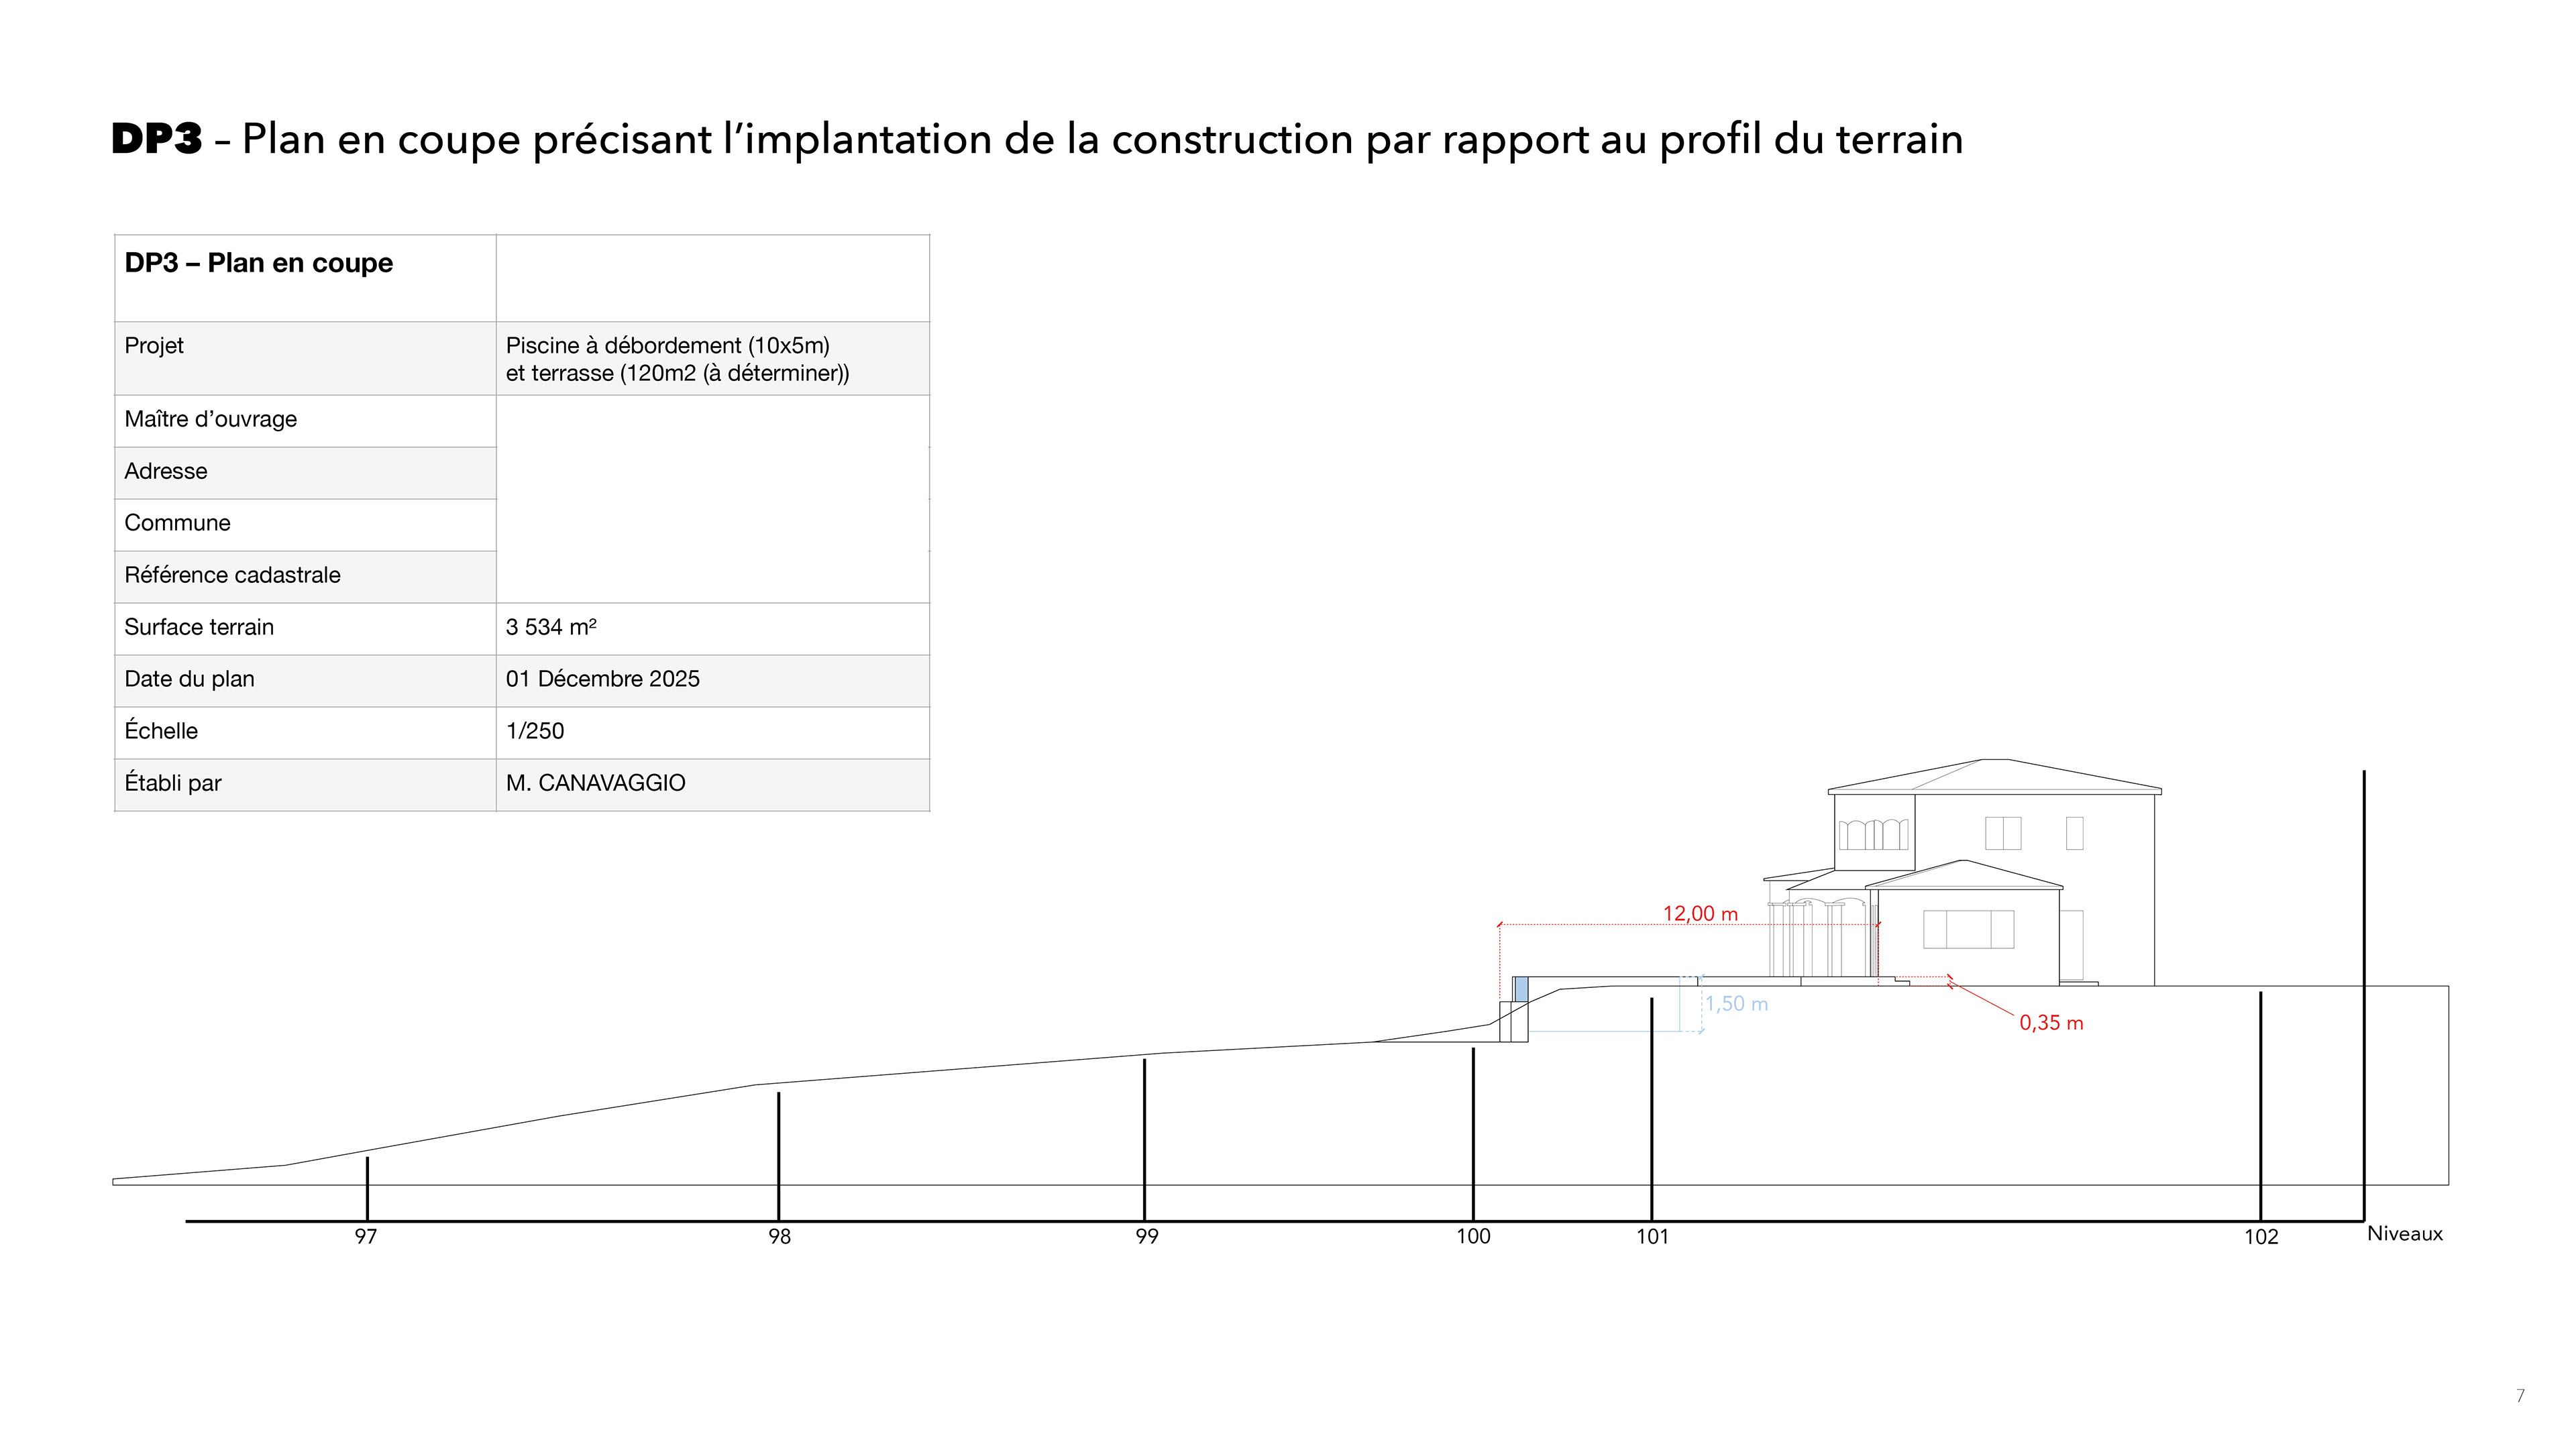Select the 'DP3 – Plan en coupe' table header
Viewport: 2576px width, 1448px height.
click(x=258, y=263)
